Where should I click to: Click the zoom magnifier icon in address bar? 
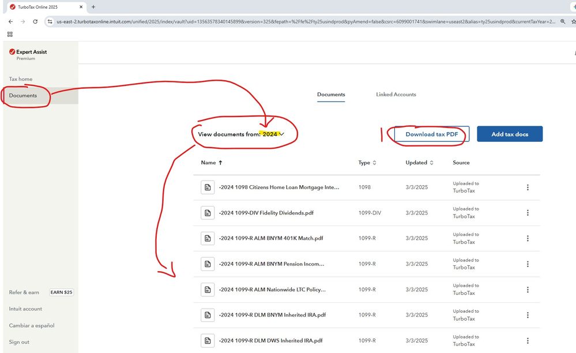click(563, 22)
